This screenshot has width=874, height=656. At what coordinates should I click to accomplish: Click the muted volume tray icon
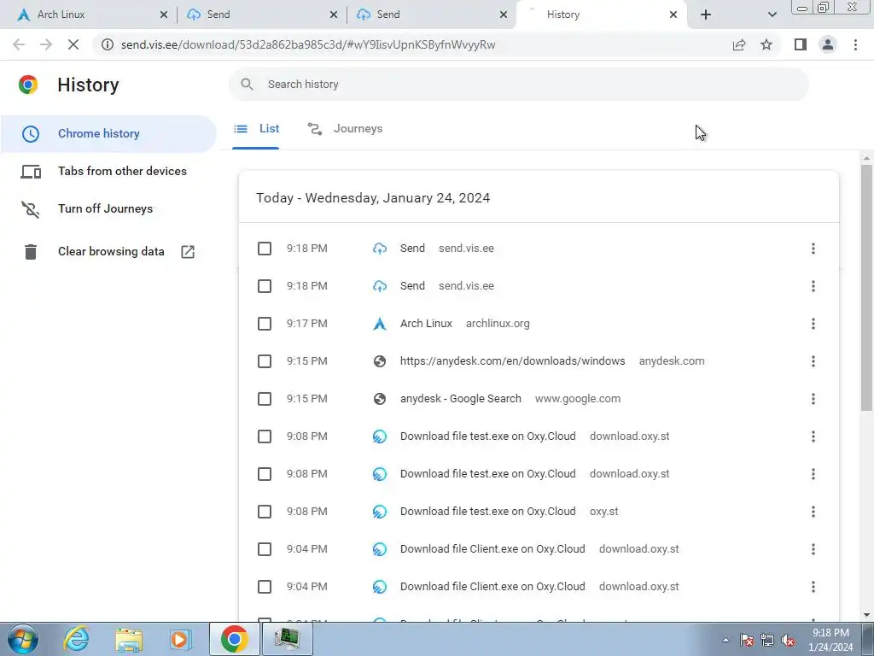tap(788, 641)
